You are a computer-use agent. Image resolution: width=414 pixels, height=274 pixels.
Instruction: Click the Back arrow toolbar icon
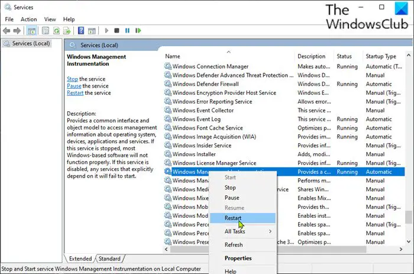[7, 31]
